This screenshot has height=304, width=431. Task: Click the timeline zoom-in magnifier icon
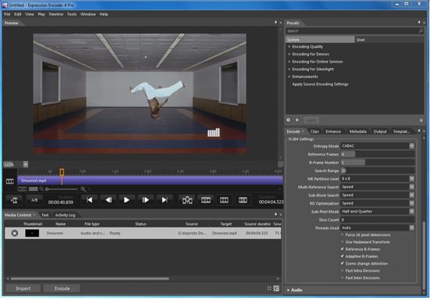(x=83, y=189)
